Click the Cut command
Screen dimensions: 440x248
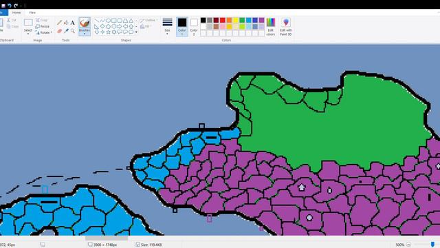point(12,20)
